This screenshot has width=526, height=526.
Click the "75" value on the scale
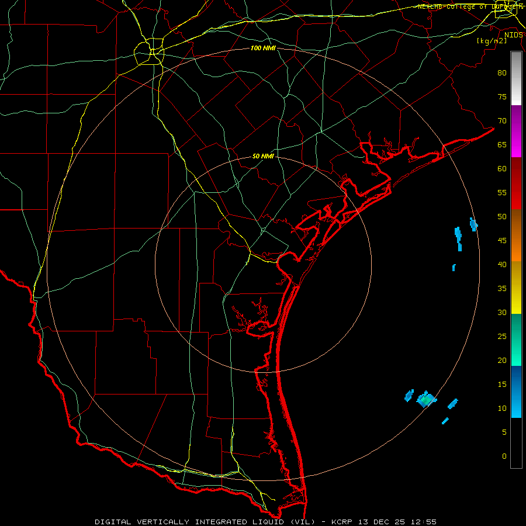click(502, 97)
